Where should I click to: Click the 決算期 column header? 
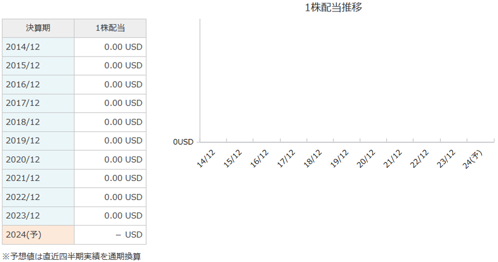tap(38, 28)
